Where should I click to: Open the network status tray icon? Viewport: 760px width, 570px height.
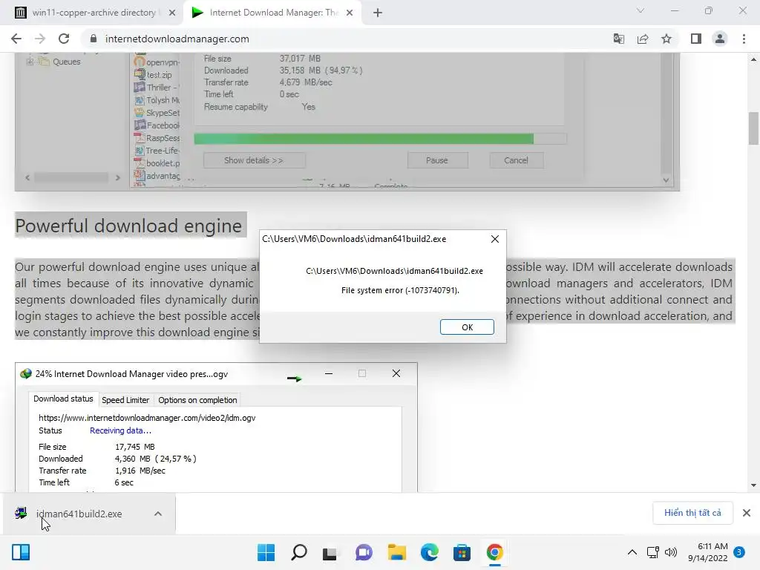652,552
